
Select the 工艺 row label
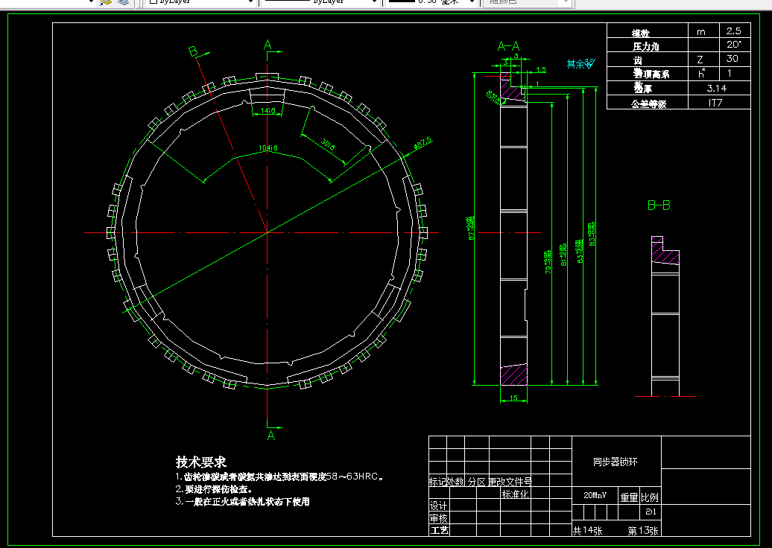(x=439, y=530)
